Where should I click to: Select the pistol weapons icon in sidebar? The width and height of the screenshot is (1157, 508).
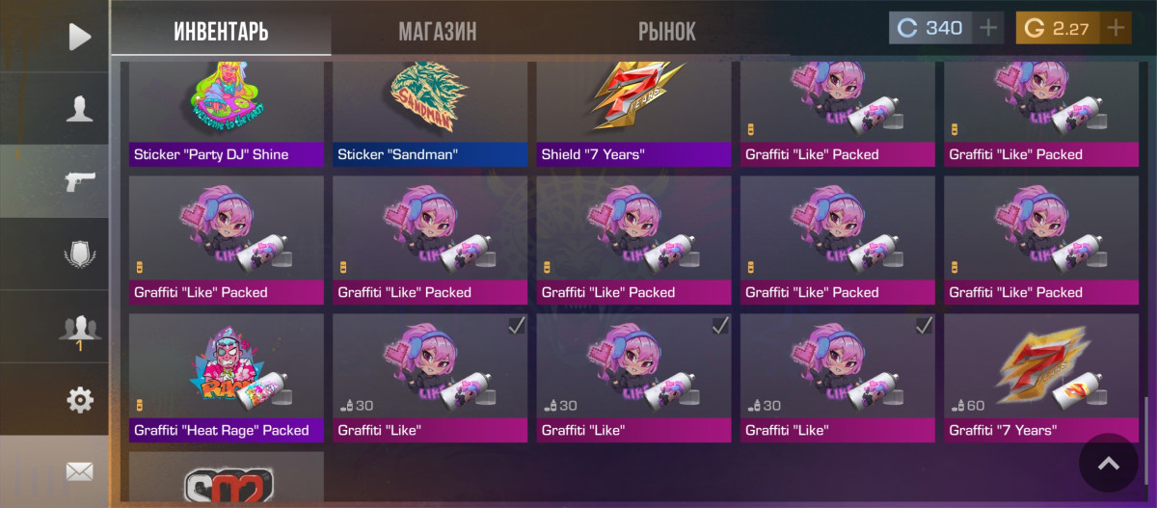[x=79, y=181]
